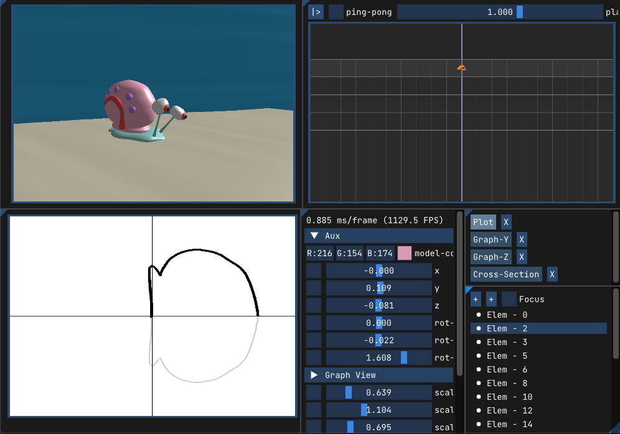
Task: Click the tabs panel vertical scrollbar
Action: pos(615,247)
